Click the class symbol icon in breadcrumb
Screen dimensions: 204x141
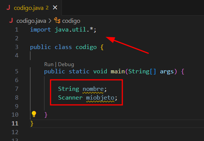coord(57,21)
